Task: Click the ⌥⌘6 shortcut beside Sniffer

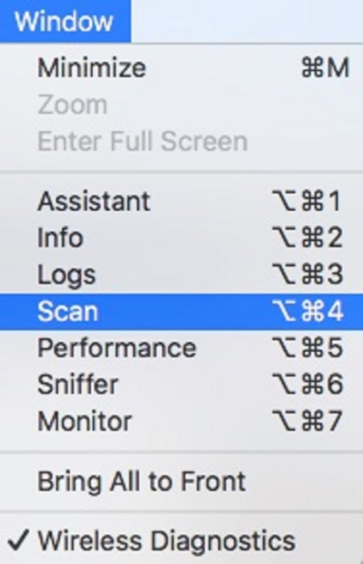Action: click(307, 384)
